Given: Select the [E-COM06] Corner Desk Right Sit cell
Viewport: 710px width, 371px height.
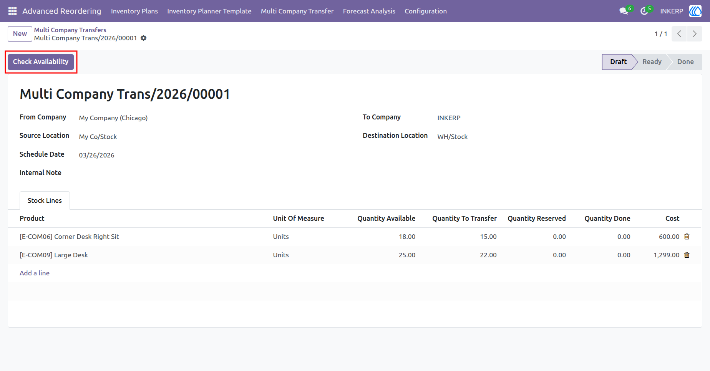Looking at the screenshot, I should point(69,237).
